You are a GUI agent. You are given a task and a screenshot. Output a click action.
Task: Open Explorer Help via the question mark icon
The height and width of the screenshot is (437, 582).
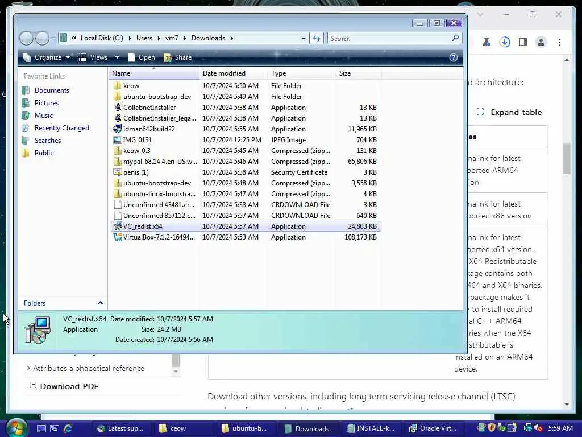[453, 57]
